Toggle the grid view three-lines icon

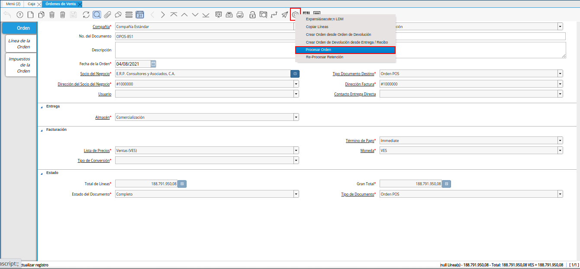129,15
